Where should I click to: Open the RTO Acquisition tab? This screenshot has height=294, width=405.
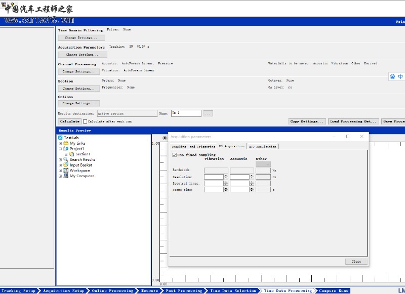pos(262,146)
